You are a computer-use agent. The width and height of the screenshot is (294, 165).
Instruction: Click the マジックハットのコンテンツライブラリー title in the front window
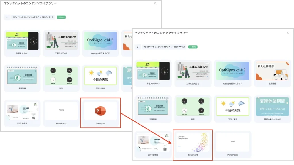161,33
